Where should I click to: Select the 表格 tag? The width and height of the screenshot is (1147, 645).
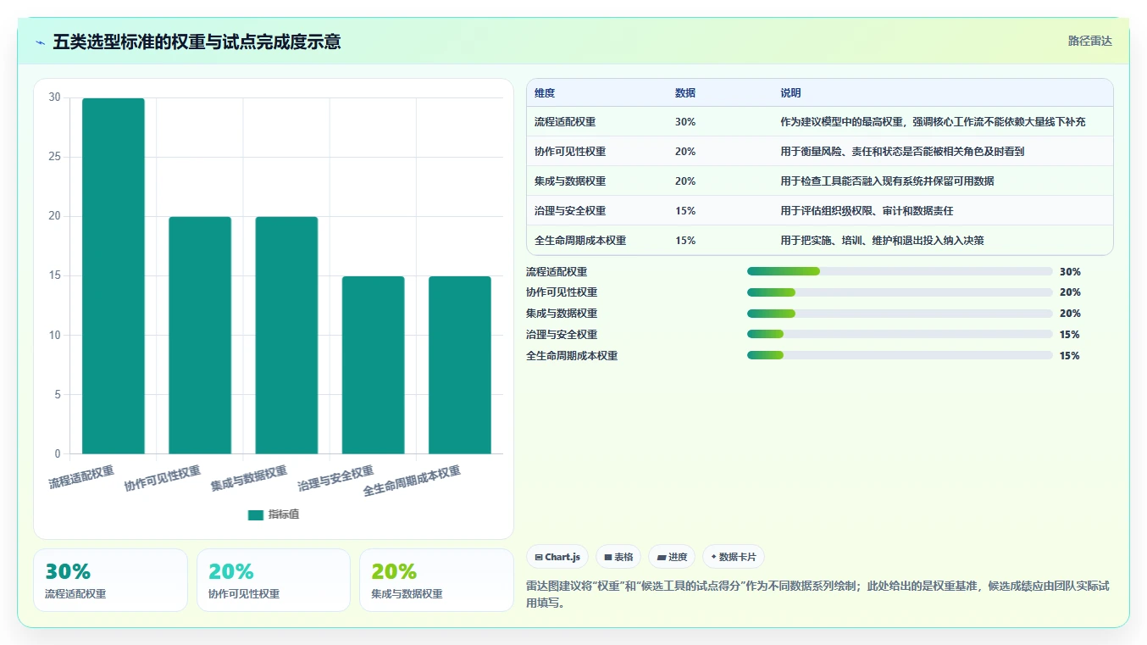618,557
